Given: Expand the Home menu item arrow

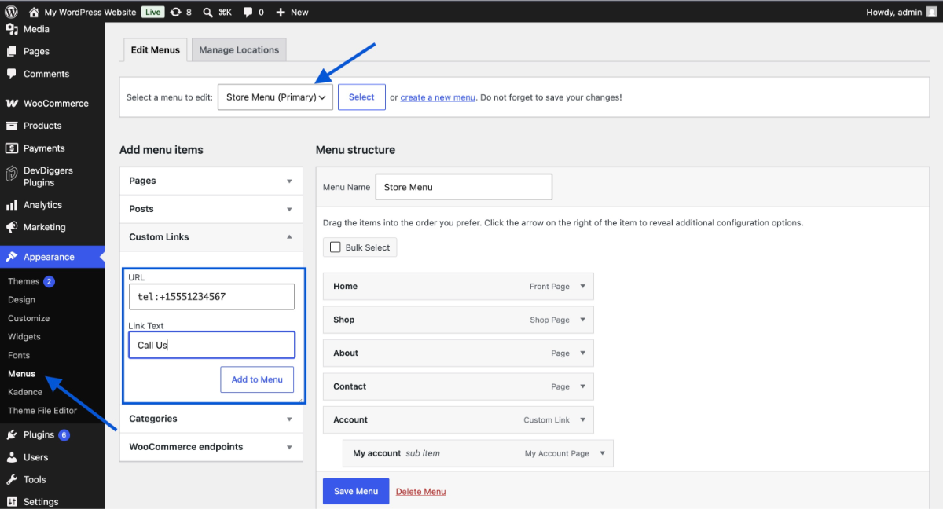Looking at the screenshot, I should click(582, 287).
